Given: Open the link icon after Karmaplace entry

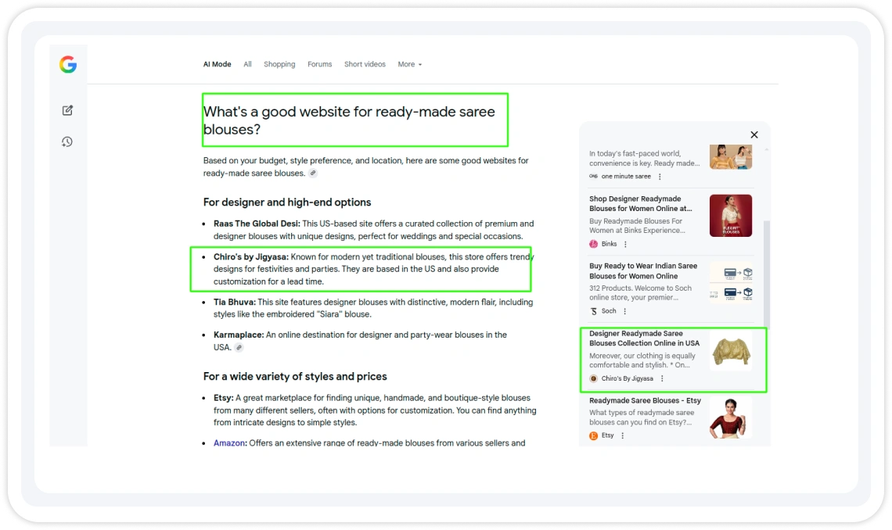Looking at the screenshot, I should [239, 348].
